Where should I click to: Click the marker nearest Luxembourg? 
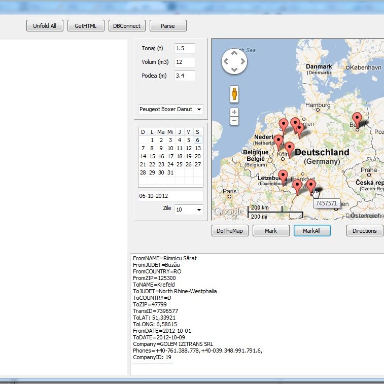pos(283,177)
